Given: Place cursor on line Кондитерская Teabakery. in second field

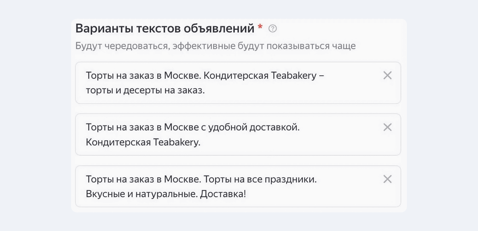Looking at the screenshot, I should (x=143, y=142).
